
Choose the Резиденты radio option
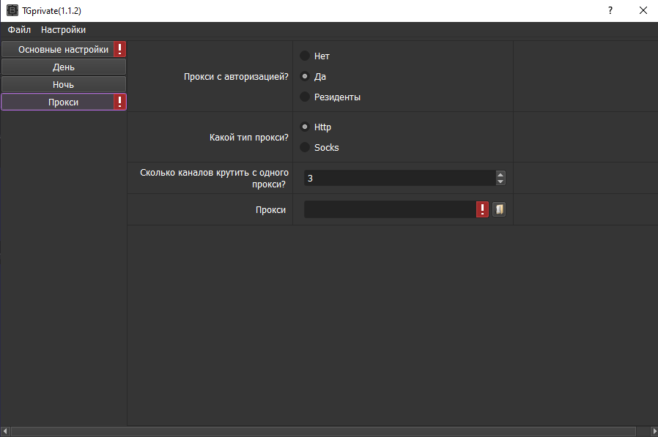coord(305,97)
